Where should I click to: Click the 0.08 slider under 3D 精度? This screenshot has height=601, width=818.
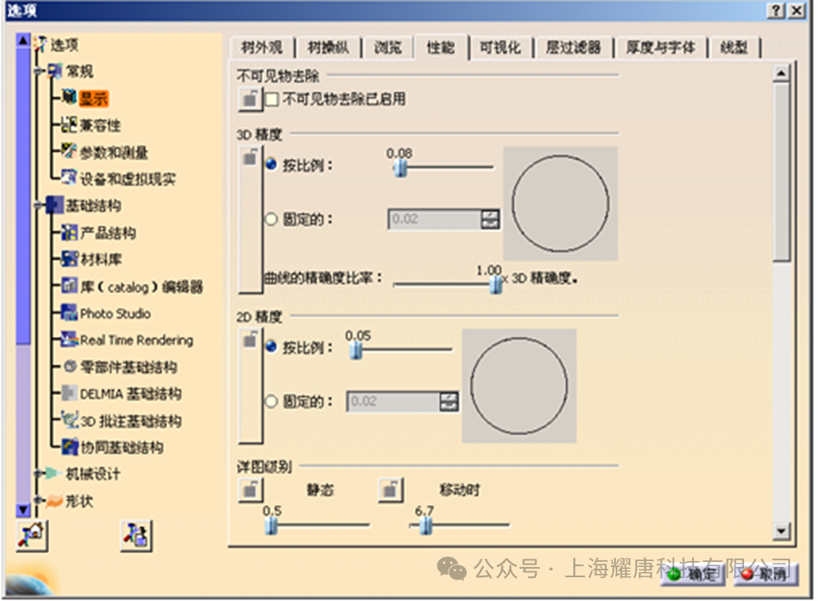click(x=399, y=167)
